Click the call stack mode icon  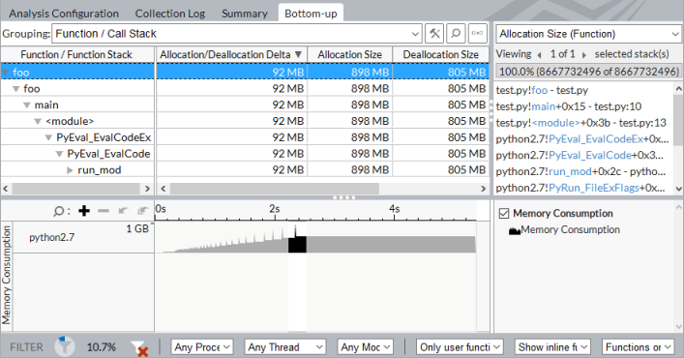click(x=477, y=34)
